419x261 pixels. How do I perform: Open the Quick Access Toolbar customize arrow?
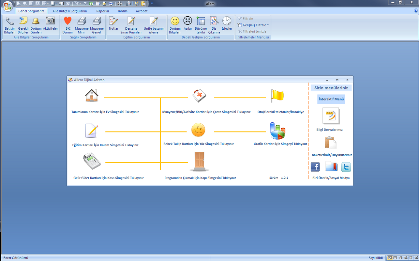(x=152, y=4)
